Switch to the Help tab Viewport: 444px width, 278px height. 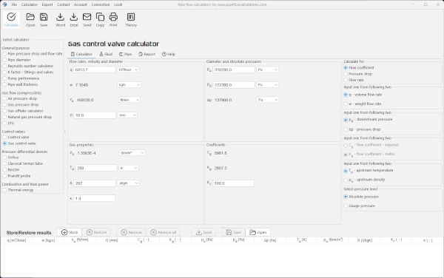tap(169, 54)
